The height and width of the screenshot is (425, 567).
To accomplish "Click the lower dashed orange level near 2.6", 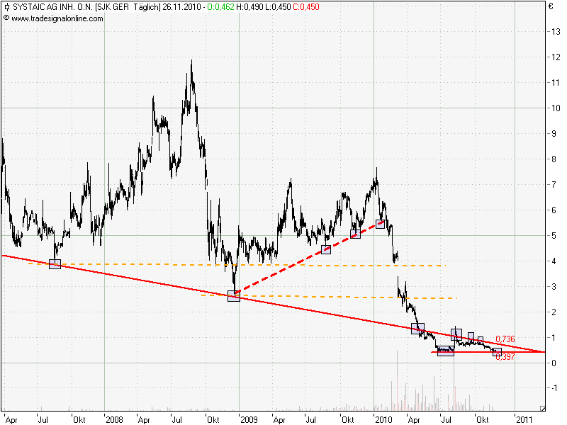I will (329, 297).
